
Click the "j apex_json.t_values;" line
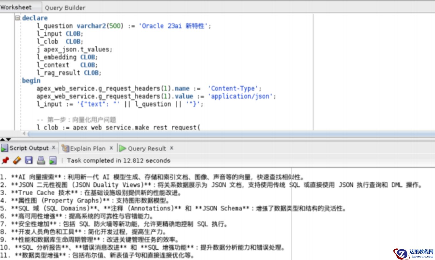[75, 49]
